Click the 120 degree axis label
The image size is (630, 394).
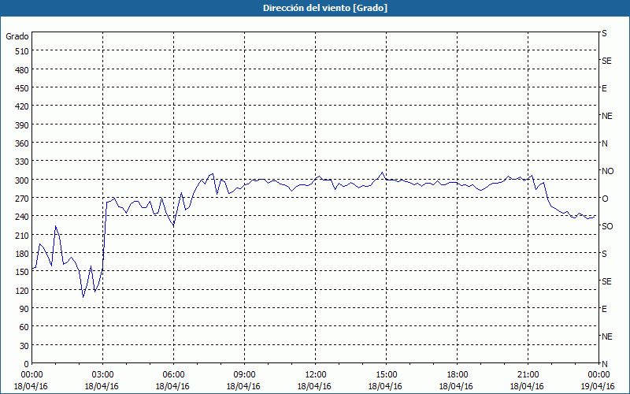[22, 290]
